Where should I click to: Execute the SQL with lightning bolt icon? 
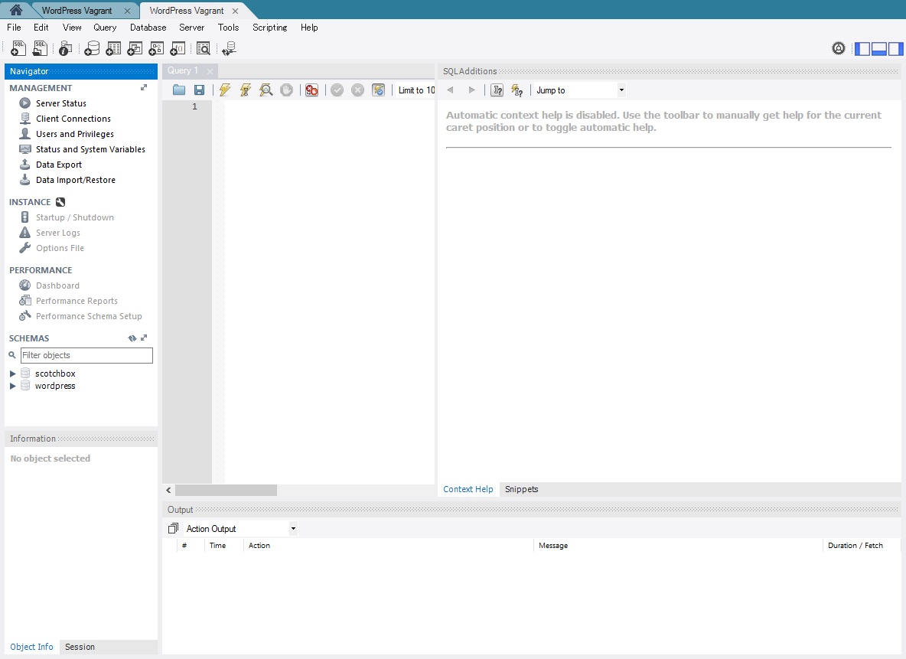pyautogui.click(x=225, y=90)
